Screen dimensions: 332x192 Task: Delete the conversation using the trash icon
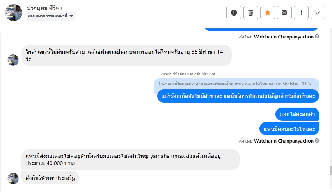pos(250,12)
